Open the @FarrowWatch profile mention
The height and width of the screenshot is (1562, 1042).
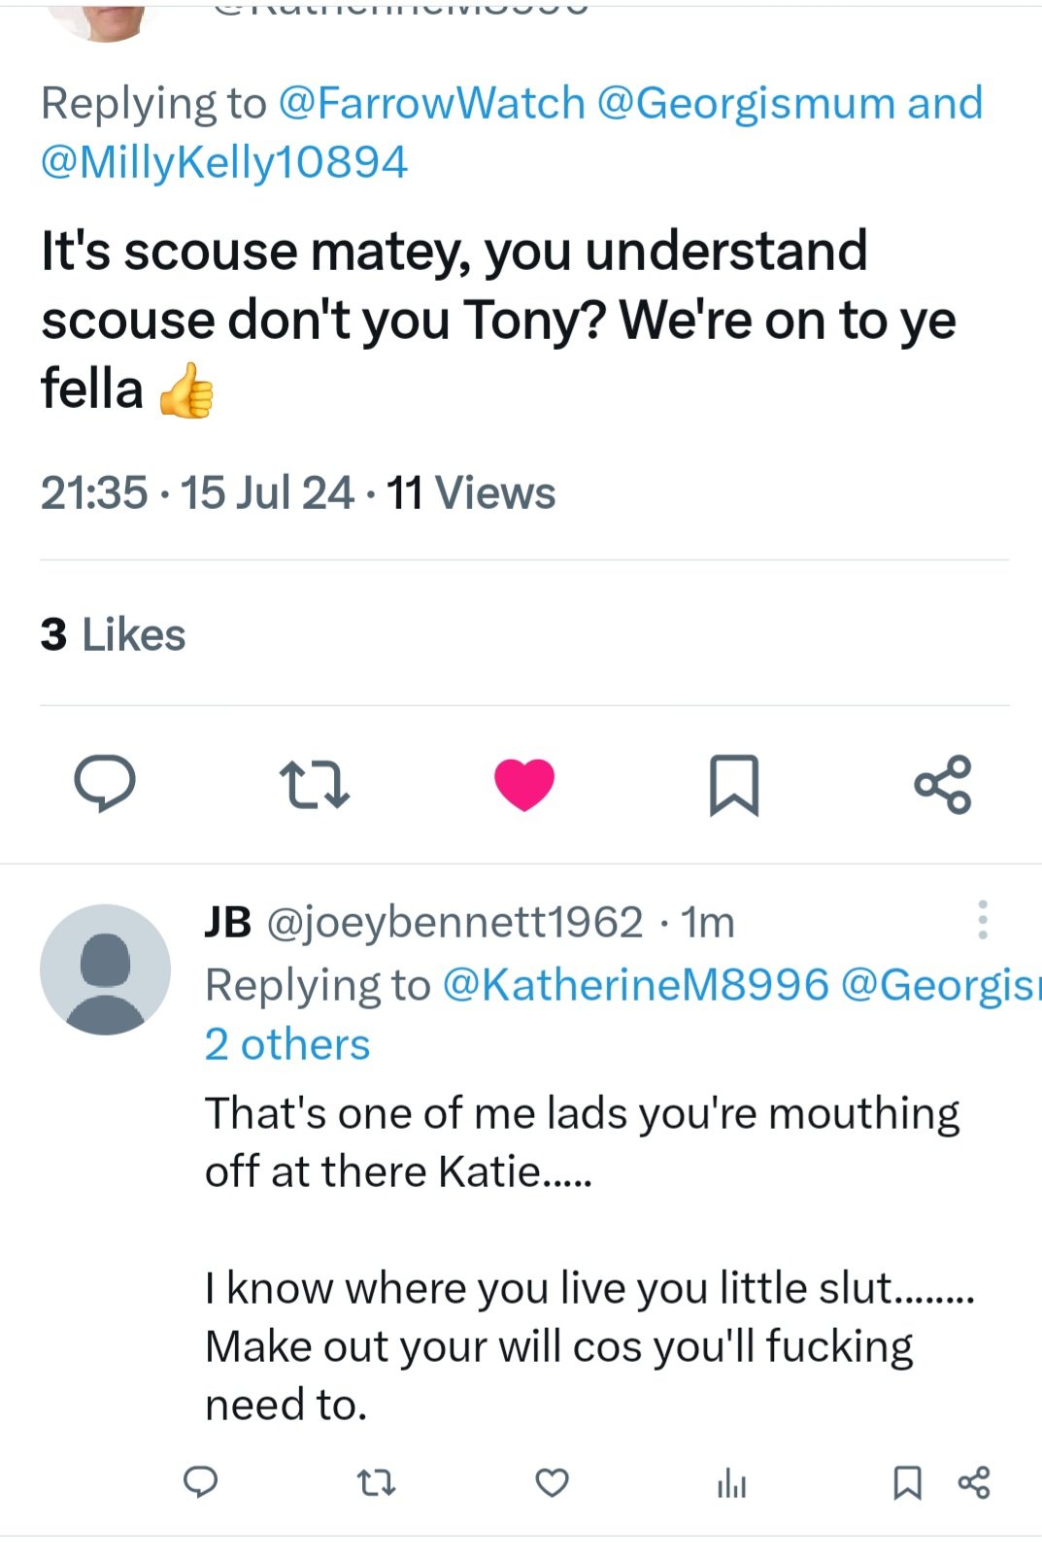[x=432, y=103]
